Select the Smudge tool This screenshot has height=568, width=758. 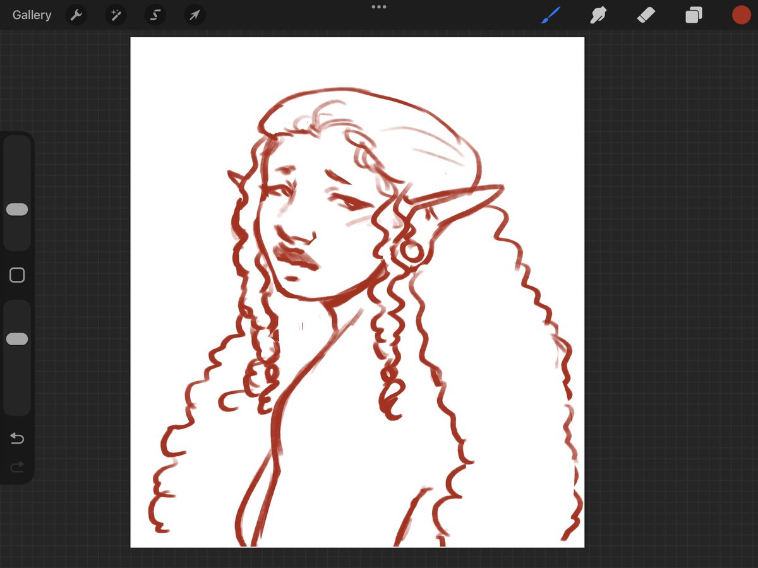coord(598,15)
